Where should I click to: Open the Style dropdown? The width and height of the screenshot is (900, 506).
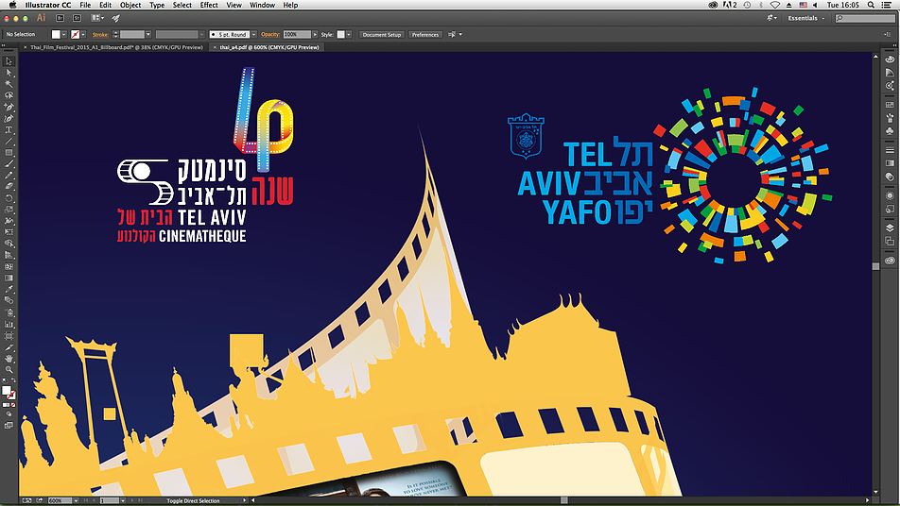click(x=349, y=35)
